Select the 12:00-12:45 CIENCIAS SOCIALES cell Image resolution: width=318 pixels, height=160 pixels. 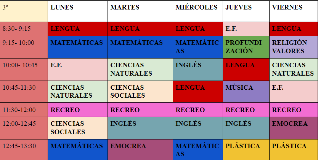pos(77,128)
